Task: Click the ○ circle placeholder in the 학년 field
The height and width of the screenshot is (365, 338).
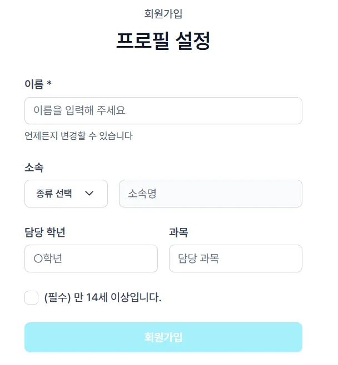Action: coord(38,258)
